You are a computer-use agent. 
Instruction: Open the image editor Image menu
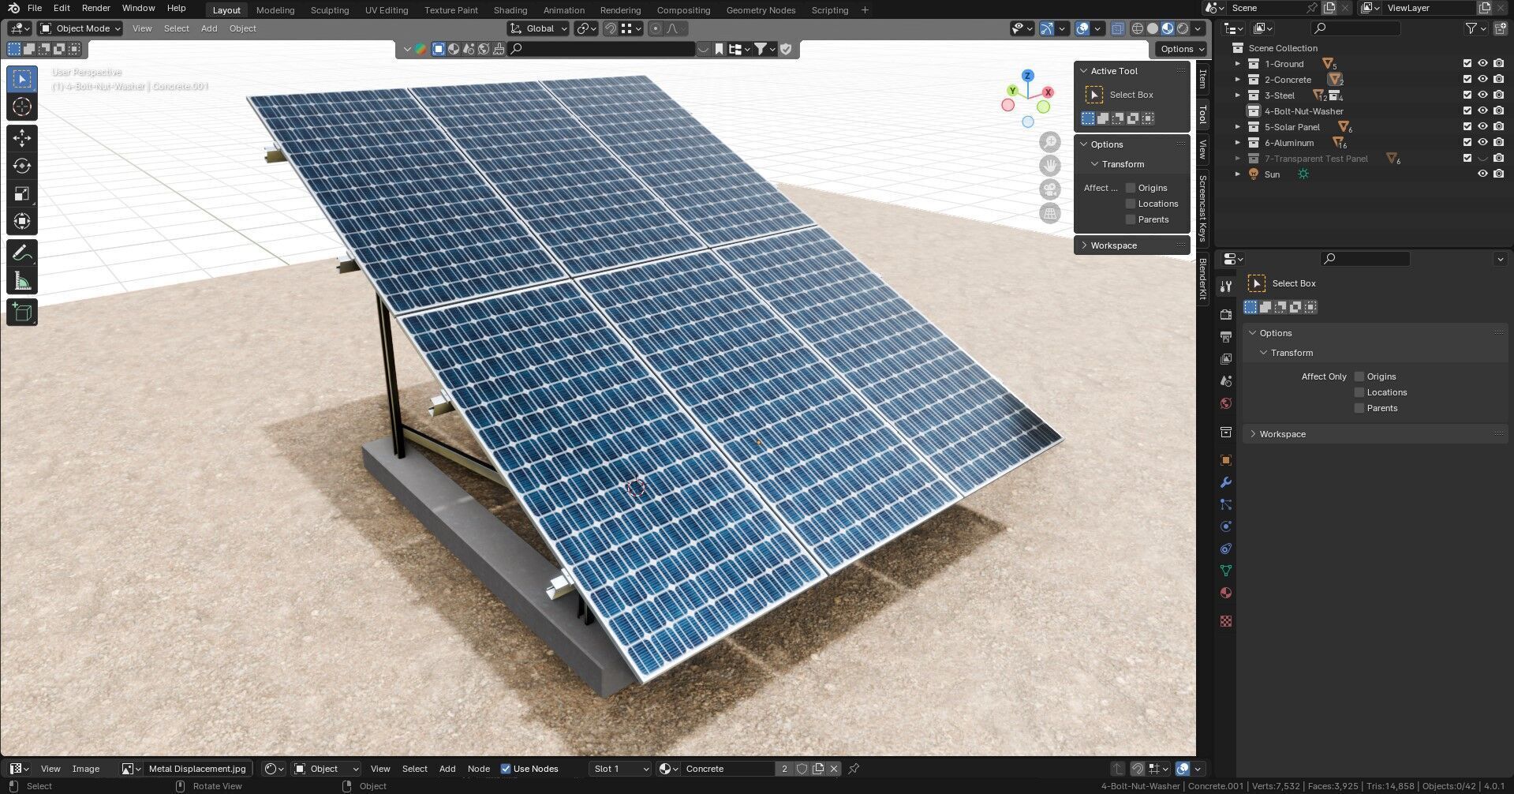click(x=86, y=769)
